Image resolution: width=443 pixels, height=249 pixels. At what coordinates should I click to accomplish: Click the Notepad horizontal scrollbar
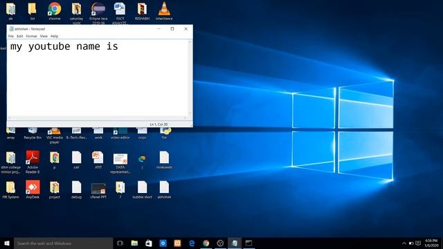click(98, 118)
